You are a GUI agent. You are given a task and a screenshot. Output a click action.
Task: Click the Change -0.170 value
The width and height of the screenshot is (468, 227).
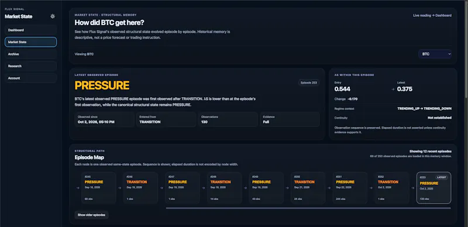(x=353, y=99)
